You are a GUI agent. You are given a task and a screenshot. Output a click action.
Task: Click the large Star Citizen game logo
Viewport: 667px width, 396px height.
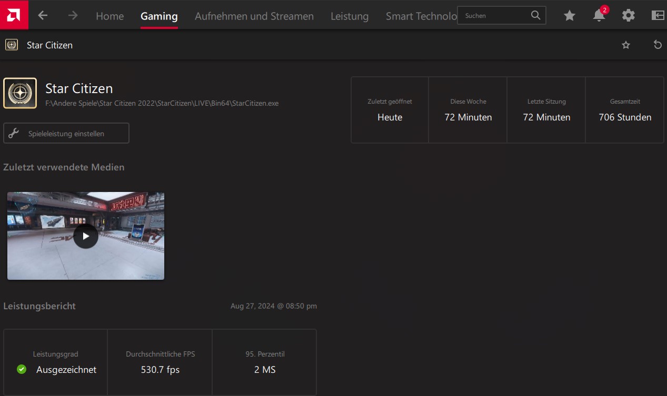20,93
